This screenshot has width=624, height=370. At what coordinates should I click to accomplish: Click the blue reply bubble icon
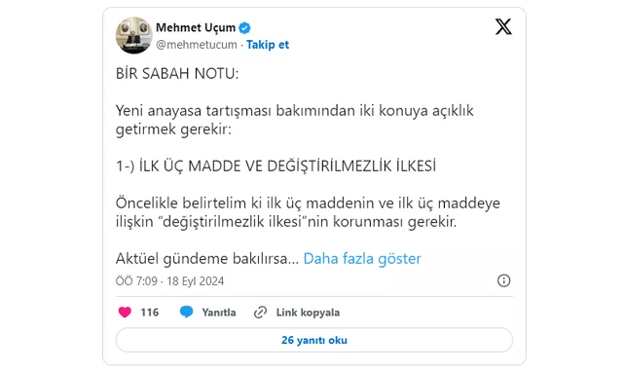[186, 313]
